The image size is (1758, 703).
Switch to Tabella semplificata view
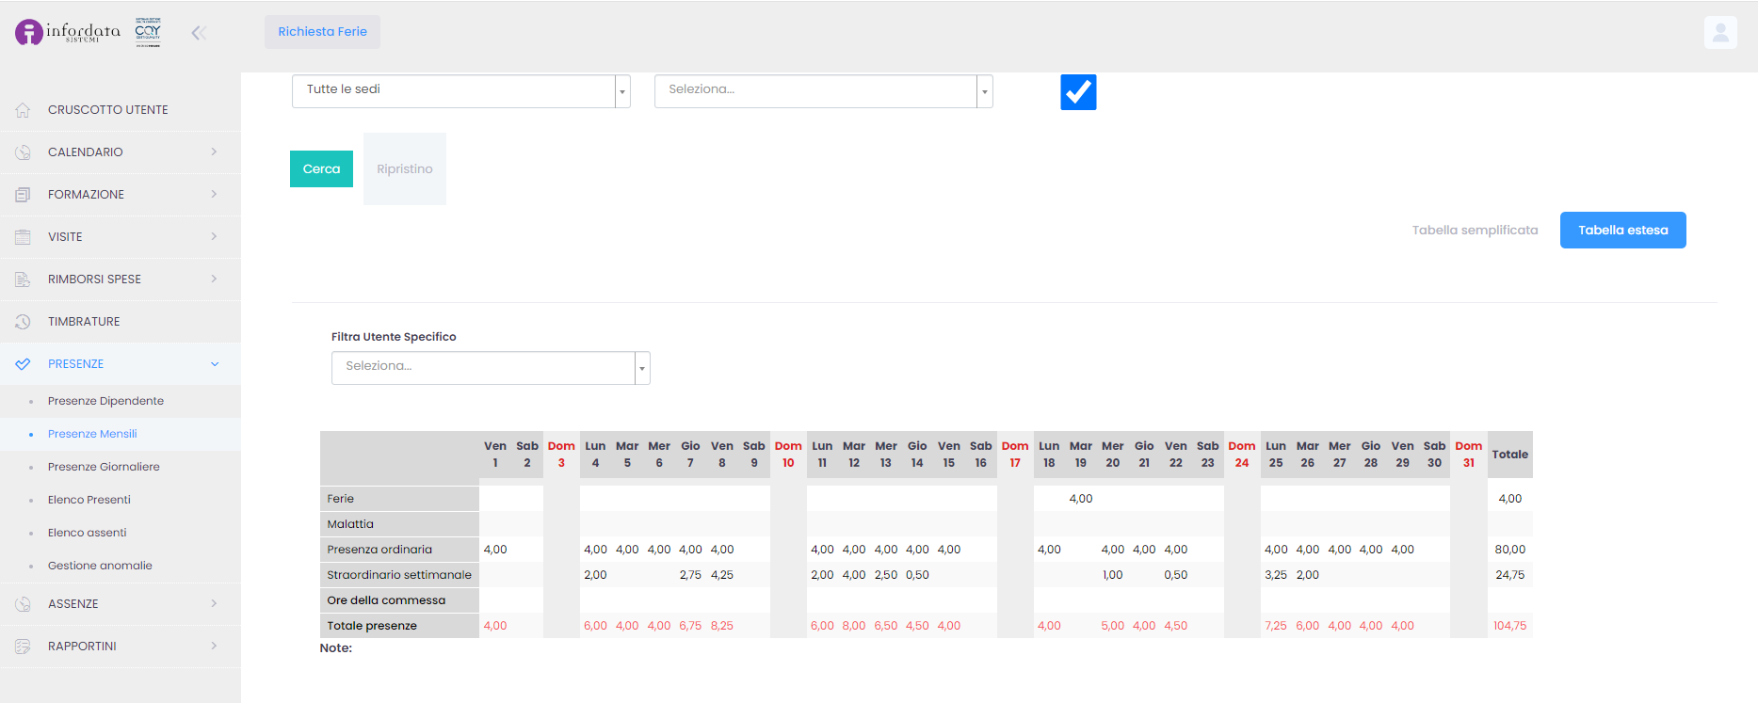click(1475, 231)
